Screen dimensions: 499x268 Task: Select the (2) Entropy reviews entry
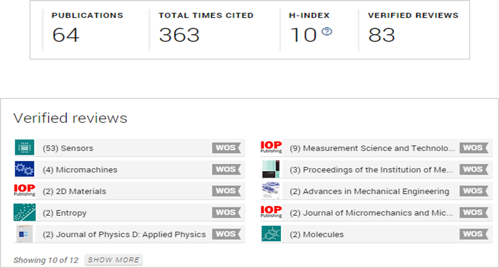point(64,213)
